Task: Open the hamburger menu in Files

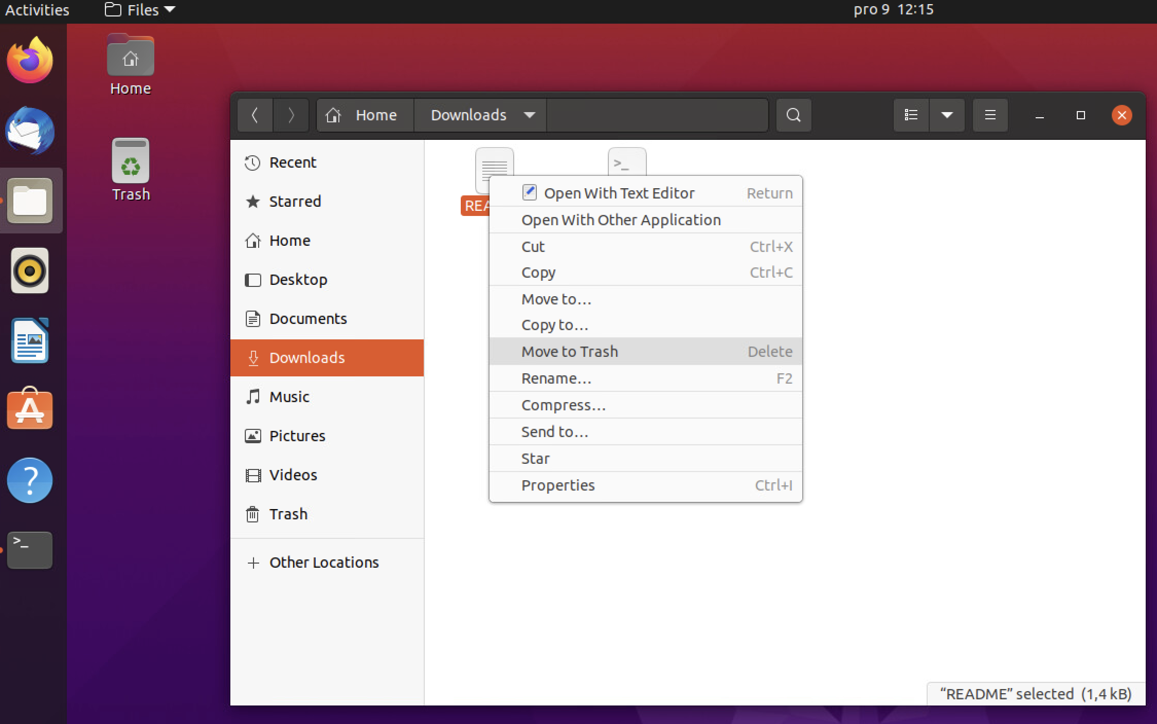Action: [990, 115]
